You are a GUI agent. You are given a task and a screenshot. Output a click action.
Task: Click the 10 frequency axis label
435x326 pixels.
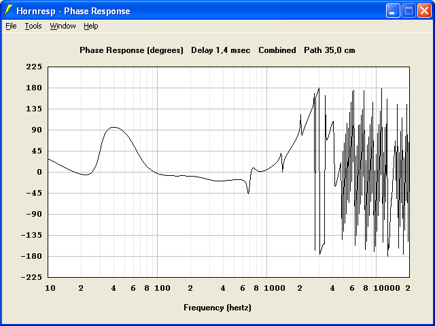50,288
